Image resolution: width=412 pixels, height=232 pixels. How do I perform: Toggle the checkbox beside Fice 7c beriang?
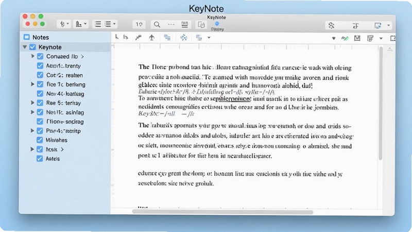coord(40,84)
